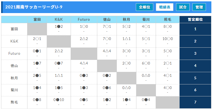The width and height of the screenshot is (213, 110).
Task: Open the 全順位 rankings view
Action: 145,7
